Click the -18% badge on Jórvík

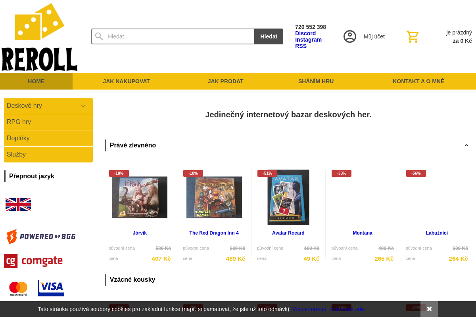pos(119,173)
